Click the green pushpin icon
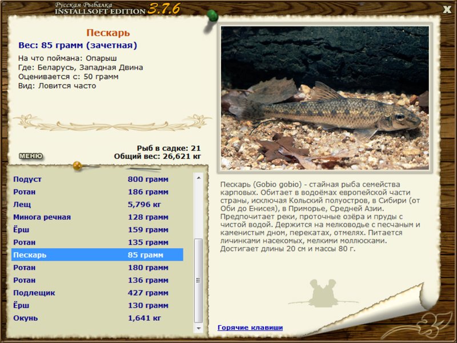The width and height of the screenshot is (457, 343). point(212,17)
